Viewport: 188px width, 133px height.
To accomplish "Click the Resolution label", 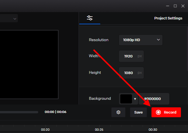I will pos(99,40).
